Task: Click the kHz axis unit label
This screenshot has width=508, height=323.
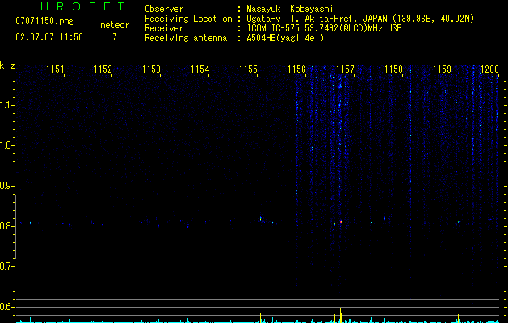Action: tap(7, 65)
